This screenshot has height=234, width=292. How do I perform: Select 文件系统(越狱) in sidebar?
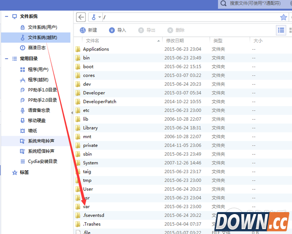click(x=36, y=37)
